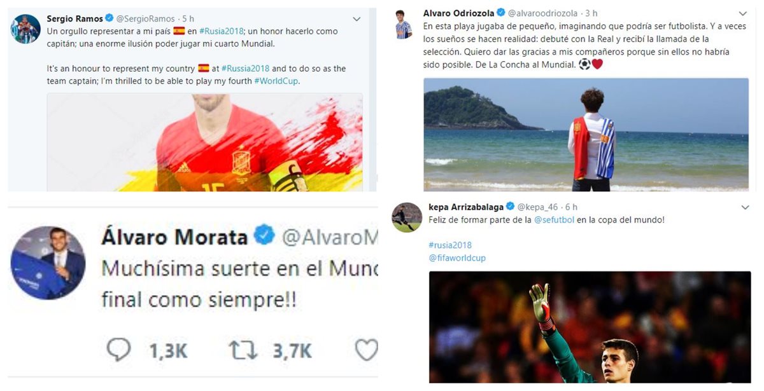The width and height of the screenshot is (764, 391).
Task: Click Alvaro Odriozola profile avatar
Action: 404,24
